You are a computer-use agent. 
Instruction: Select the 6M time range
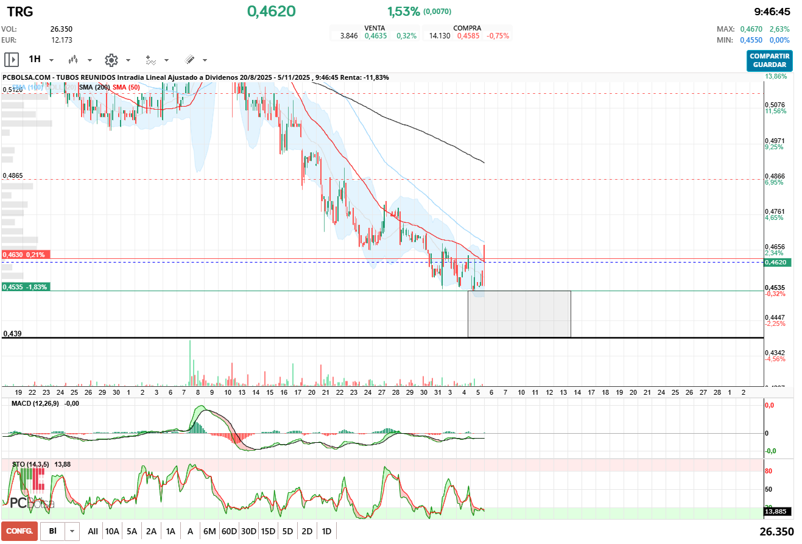(209, 531)
